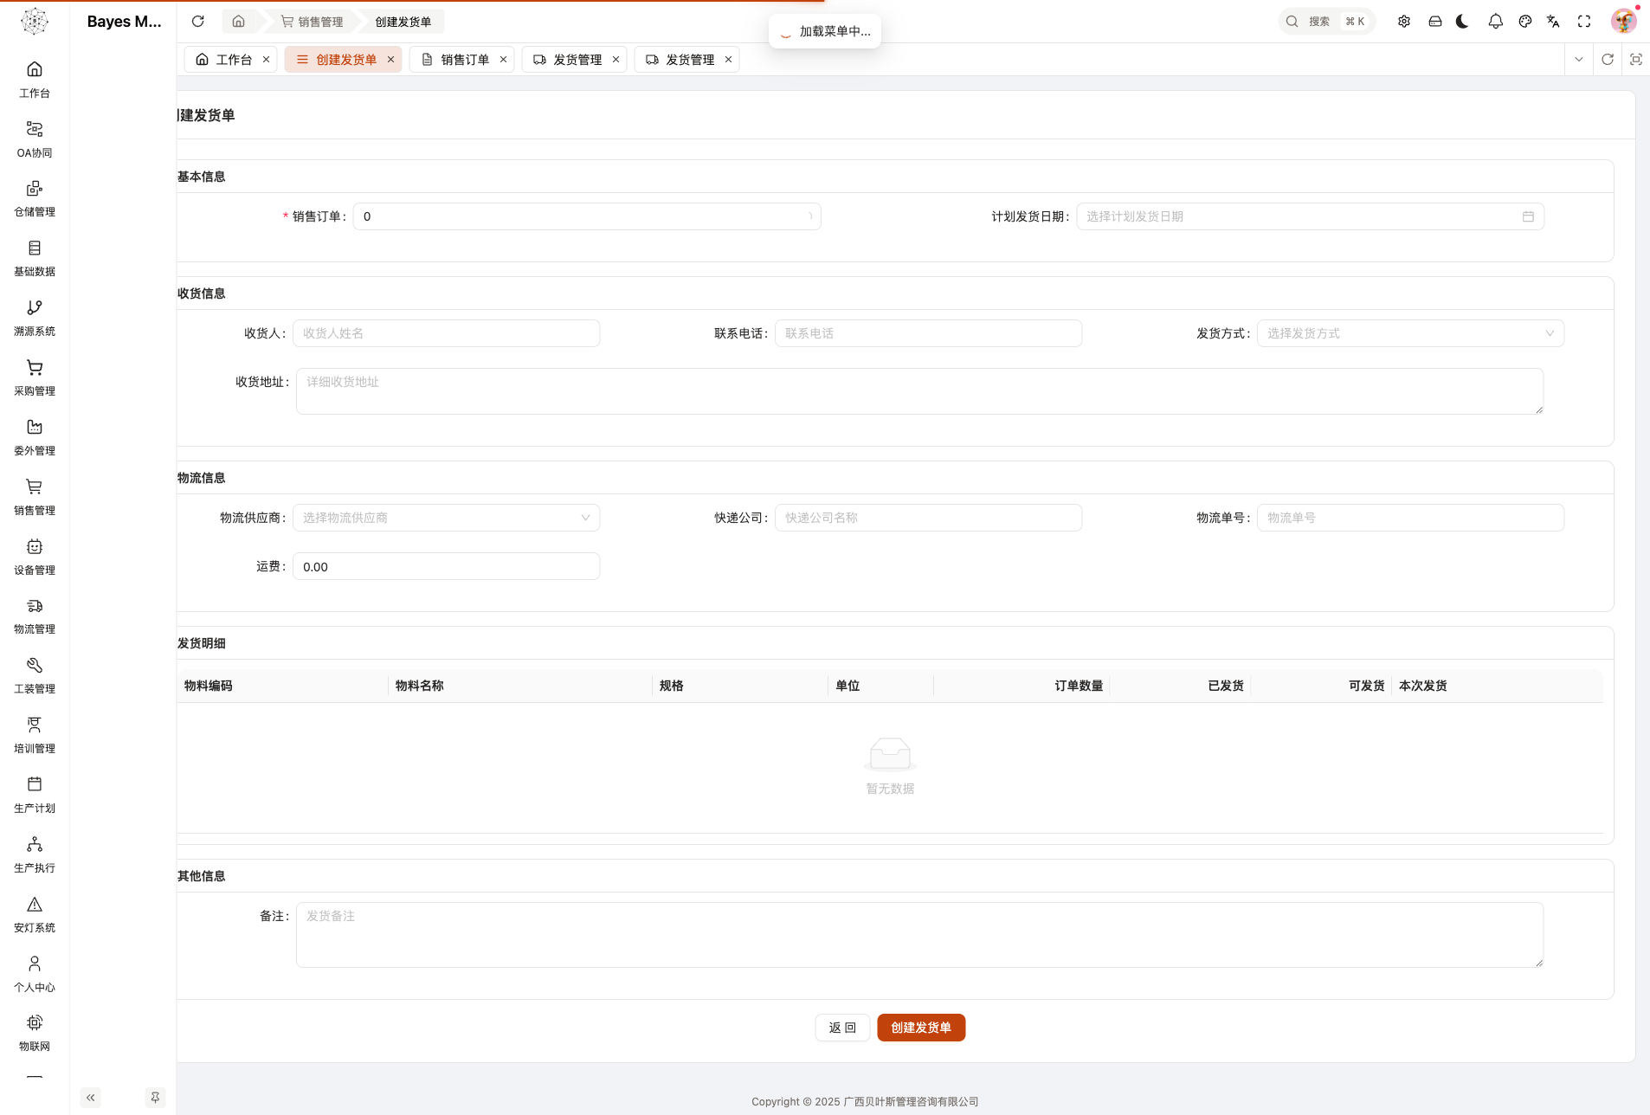Image resolution: width=1650 pixels, height=1115 pixels.
Task: Close the 创建发货单 tab
Action: [391, 60]
